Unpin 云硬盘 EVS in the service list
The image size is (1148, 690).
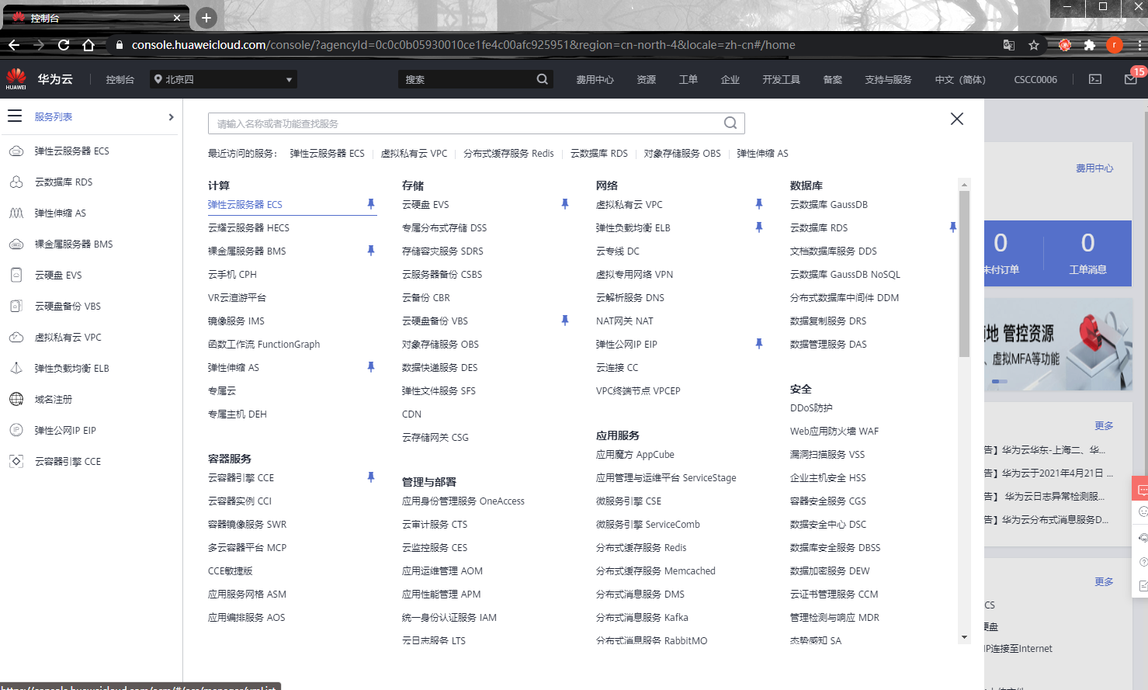565,204
